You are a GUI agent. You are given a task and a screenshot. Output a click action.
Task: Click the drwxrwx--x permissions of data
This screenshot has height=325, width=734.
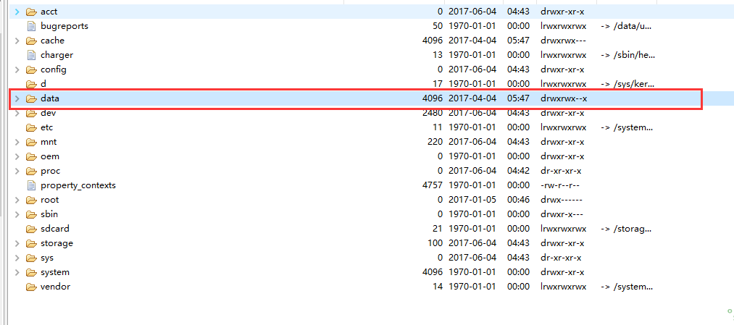pyautogui.click(x=564, y=98)
